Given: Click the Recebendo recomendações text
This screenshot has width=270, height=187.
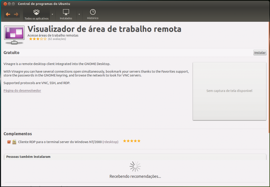Looking at the screenshot, I should (x=135, y=176).
